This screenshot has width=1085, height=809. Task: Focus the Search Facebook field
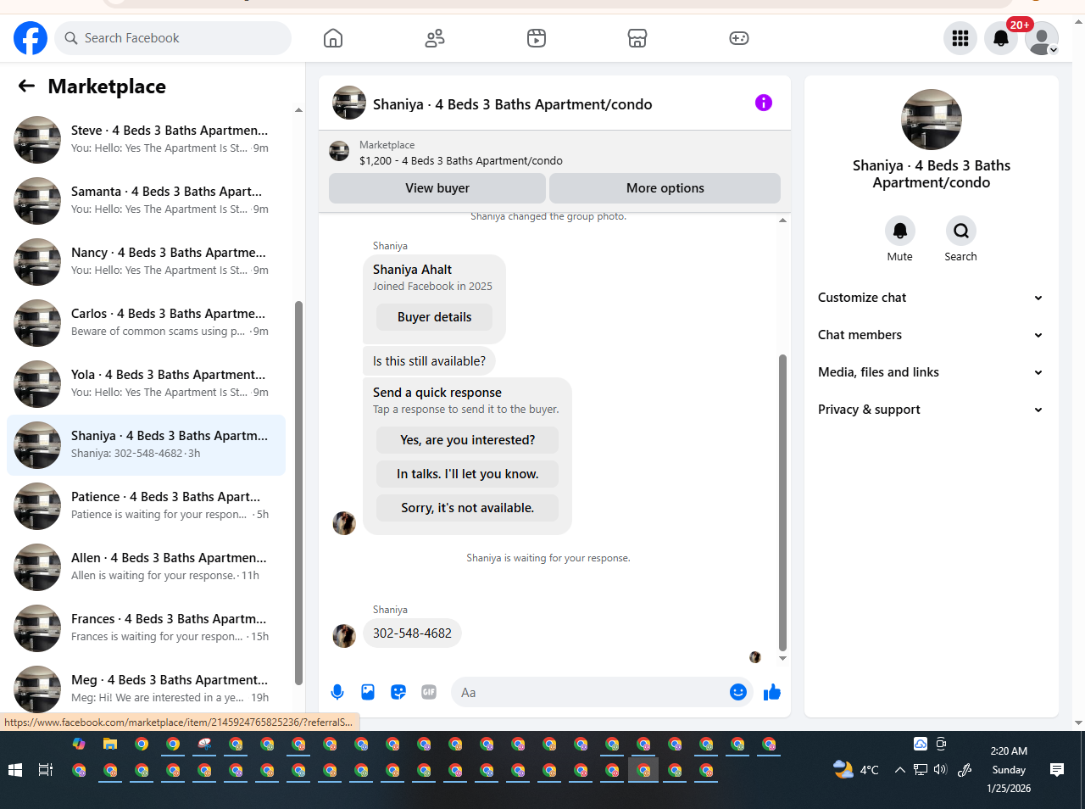pyautogui.click(x=173, y=38)
